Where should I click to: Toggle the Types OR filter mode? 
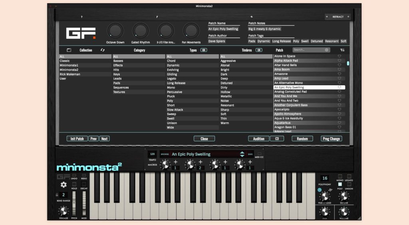pos(204,50)
